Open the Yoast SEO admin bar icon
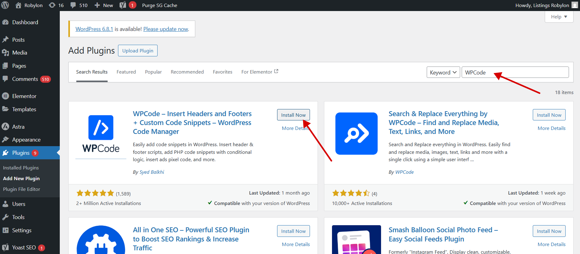 (123, 5)
